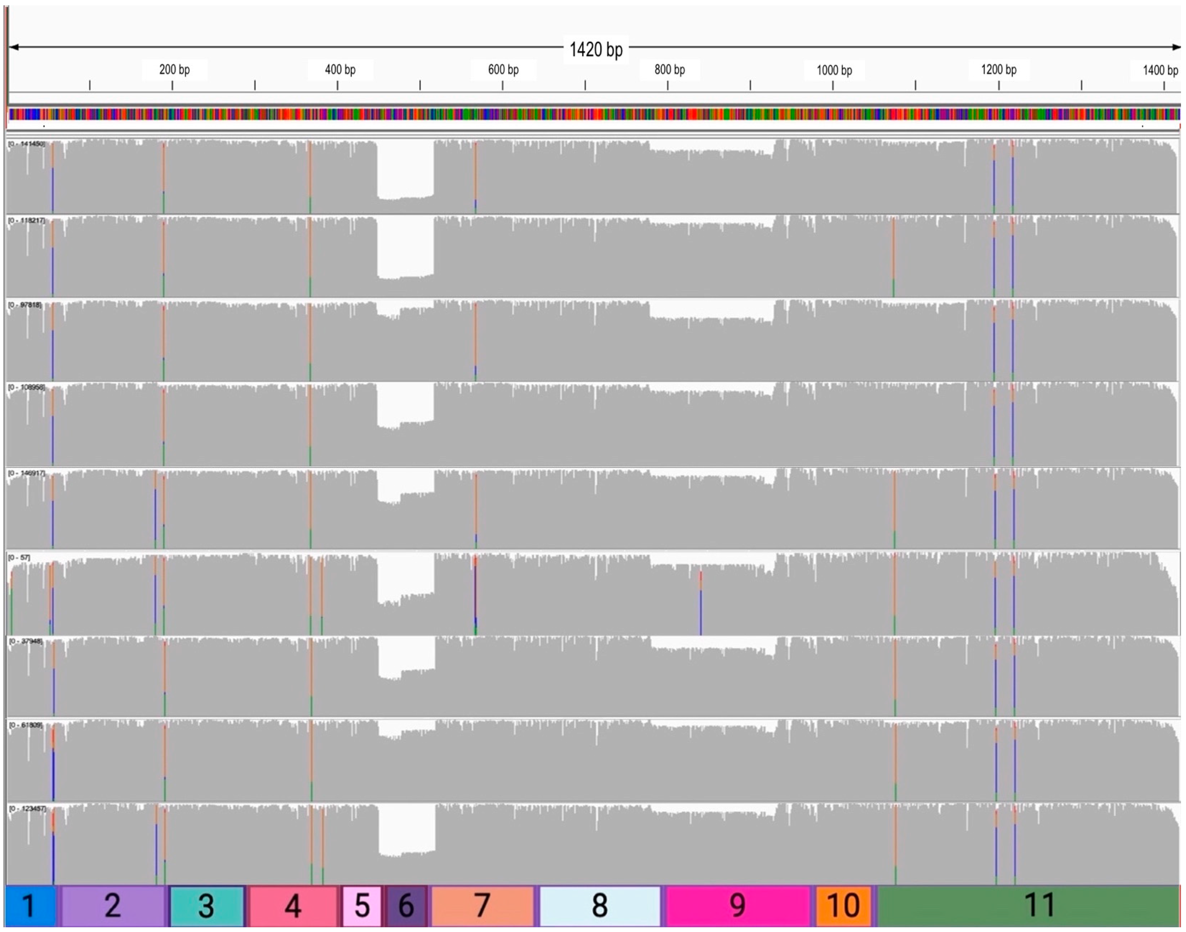The image size is (1186, 932).
Task: Click the orange block labeled 10
Action: 843,906
